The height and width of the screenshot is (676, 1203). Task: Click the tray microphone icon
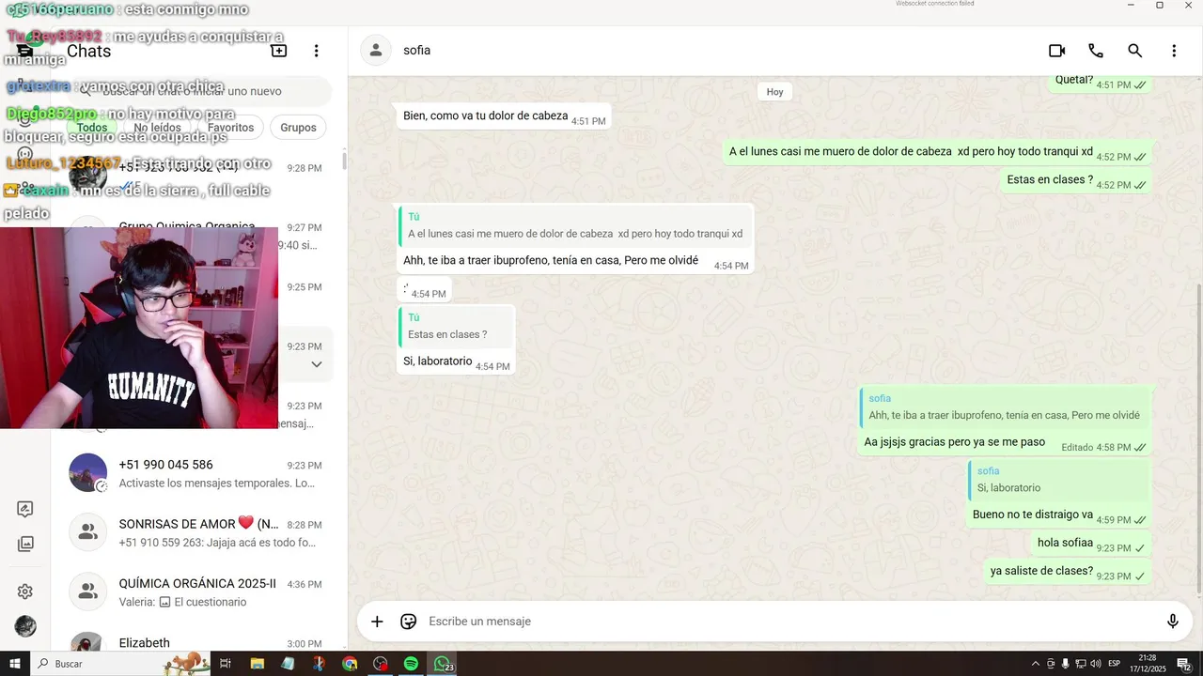pos(1066,664)
